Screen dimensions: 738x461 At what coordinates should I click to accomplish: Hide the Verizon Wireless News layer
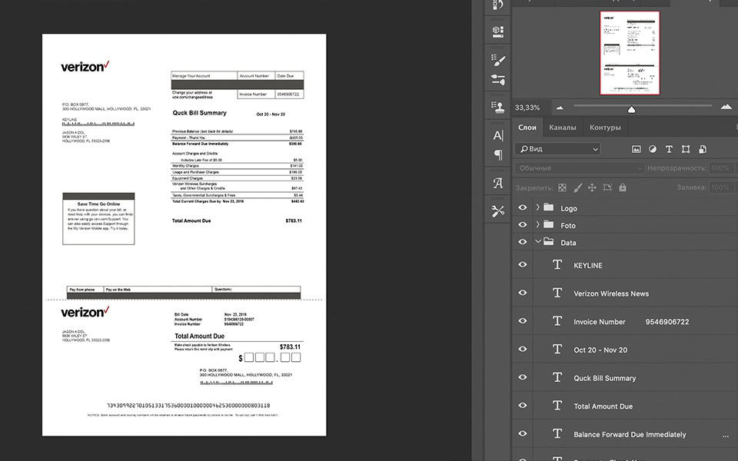[523, 293]
